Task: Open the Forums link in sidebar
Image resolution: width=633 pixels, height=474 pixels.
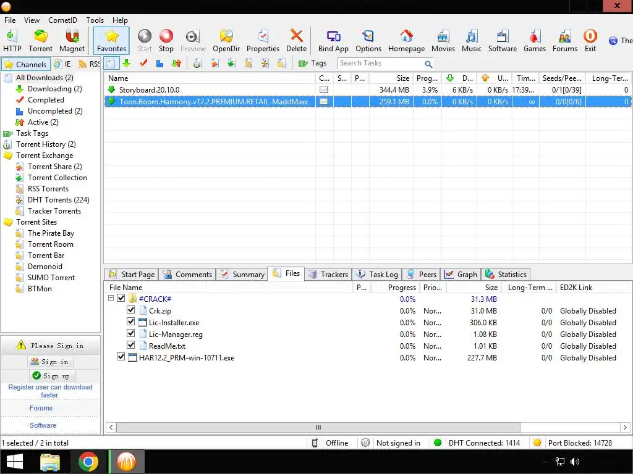Action: tap(41, 409)
